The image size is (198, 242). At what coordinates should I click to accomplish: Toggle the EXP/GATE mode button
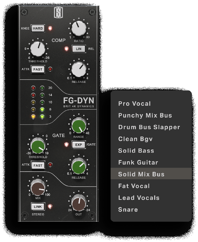(x=79, y=145)
